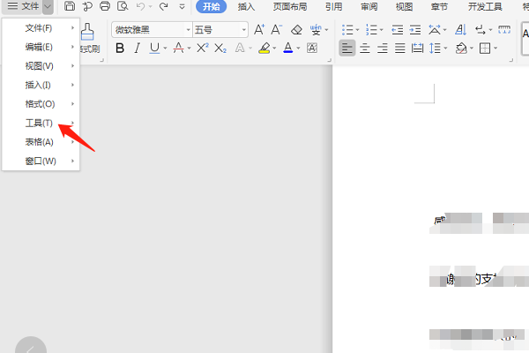Viewport: 529px width, 353px height.
Task: Apply subscript formatting
Action: coord(220,48)
